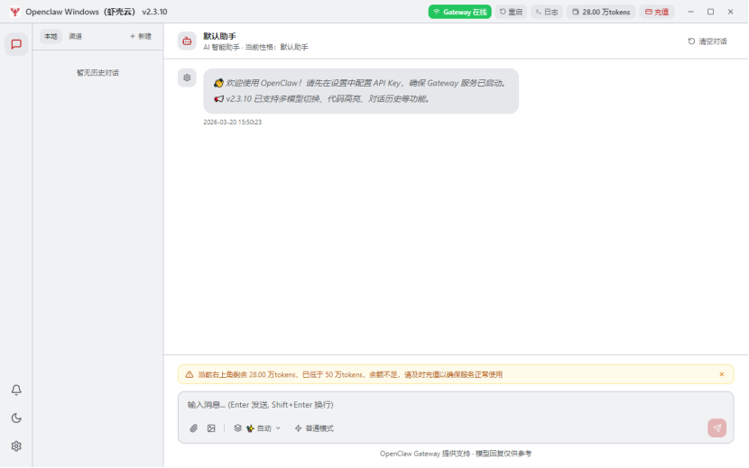Click the robot avatar beside 默认助手

tap(187, 41)
